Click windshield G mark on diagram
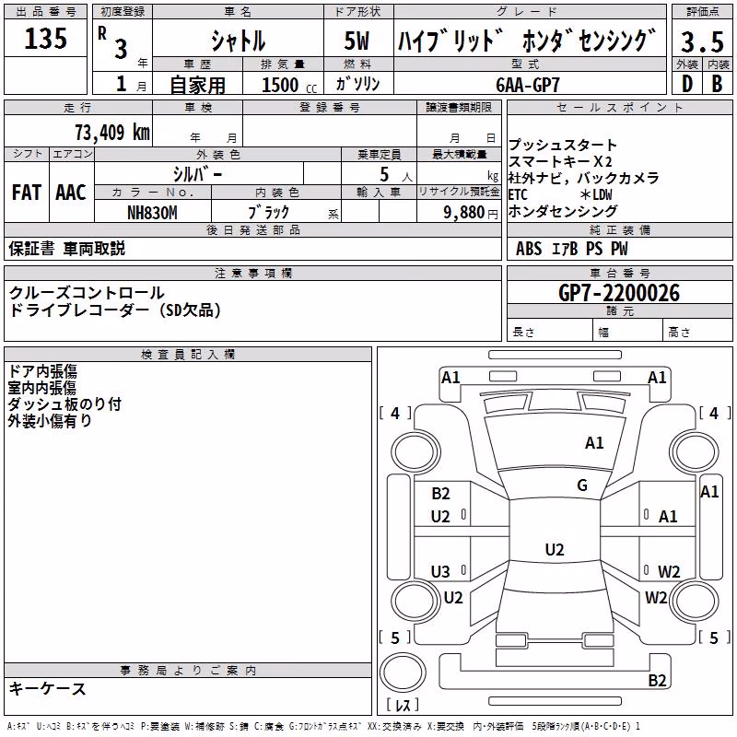737x737 pixels. coord(582,485)
